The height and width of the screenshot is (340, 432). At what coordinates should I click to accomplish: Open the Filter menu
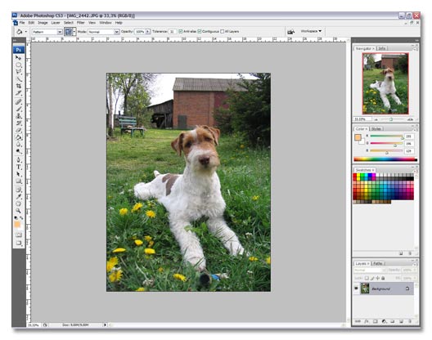81,23
